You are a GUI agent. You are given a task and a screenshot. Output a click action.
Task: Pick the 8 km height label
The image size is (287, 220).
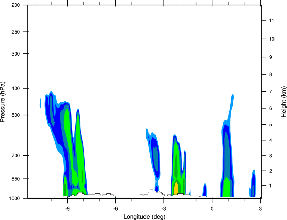[271, 74]
